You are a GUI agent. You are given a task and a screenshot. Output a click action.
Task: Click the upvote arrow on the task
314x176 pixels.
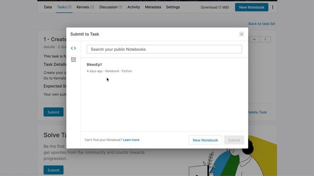(x=254, y=39)
